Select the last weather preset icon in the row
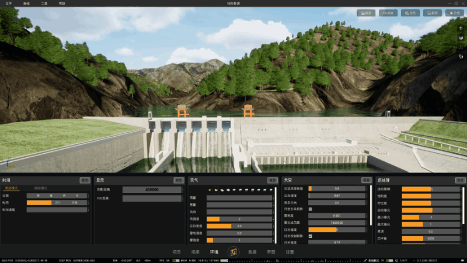 click(271, 189)
